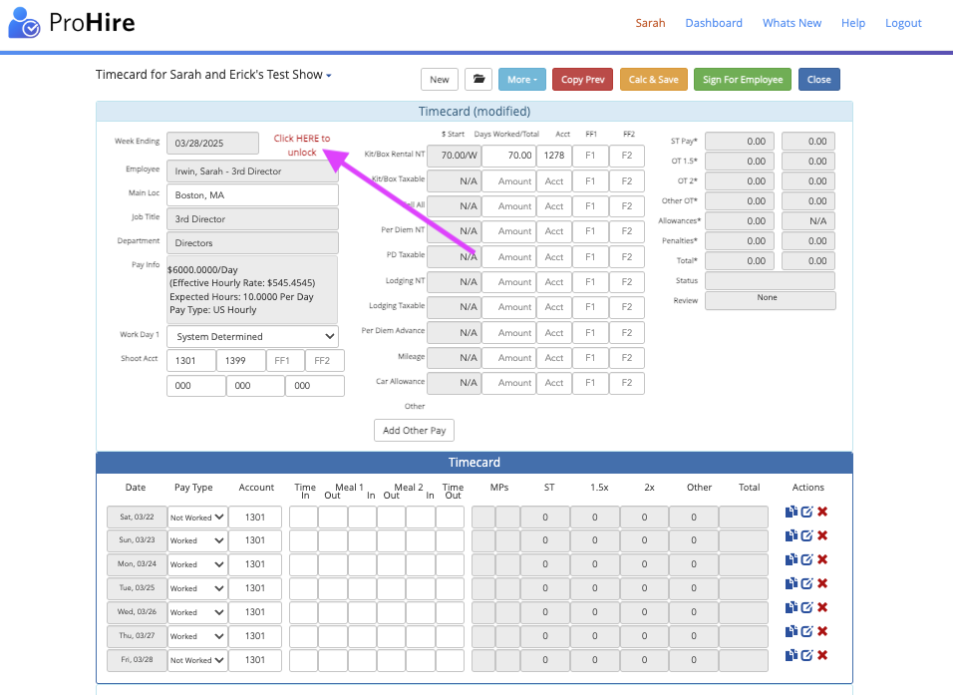Screen dimensions: 953x695
Task: Delete the Tue, 03/25 row
Action: [822, 583]
